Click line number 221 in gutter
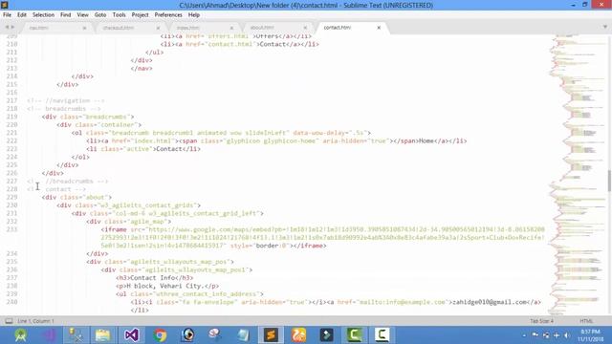This screenshot has width=612, height=344. point(11,133)
